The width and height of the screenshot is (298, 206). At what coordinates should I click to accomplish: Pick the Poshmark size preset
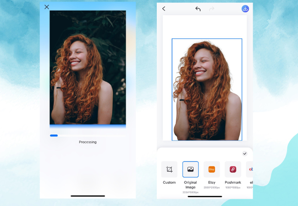coord(233,169)
